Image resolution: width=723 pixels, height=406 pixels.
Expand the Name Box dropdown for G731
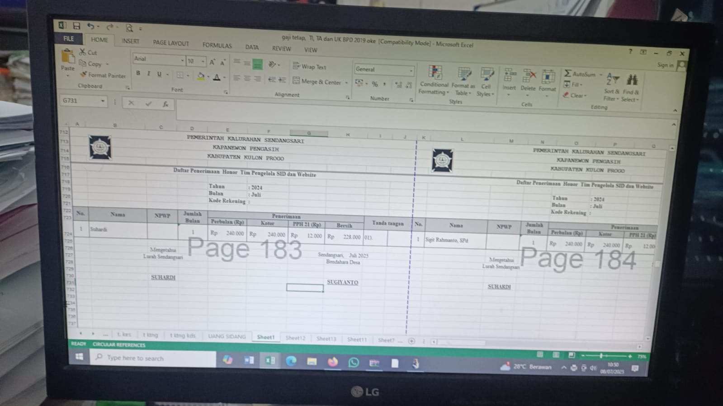[x=103, y=101]
